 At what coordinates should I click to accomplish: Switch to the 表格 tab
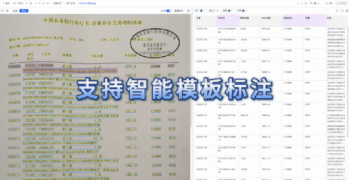[15, 11]
